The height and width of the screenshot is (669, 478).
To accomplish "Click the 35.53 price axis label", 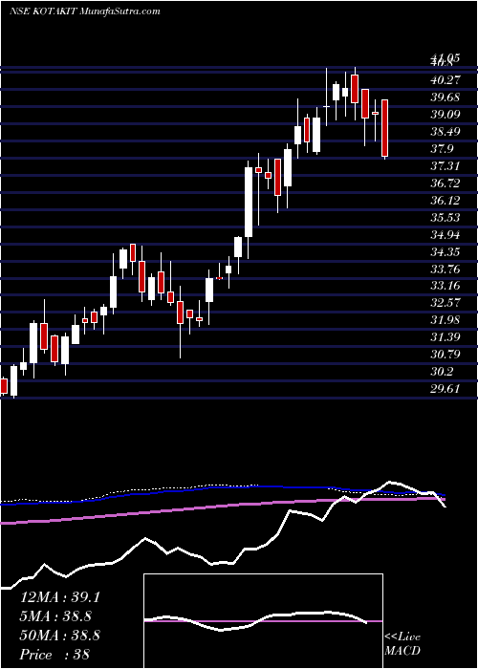I will click(x=445, y=218).
